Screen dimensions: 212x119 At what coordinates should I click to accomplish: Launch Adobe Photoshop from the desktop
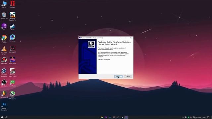pyautogui.click(x=4, y=106)
